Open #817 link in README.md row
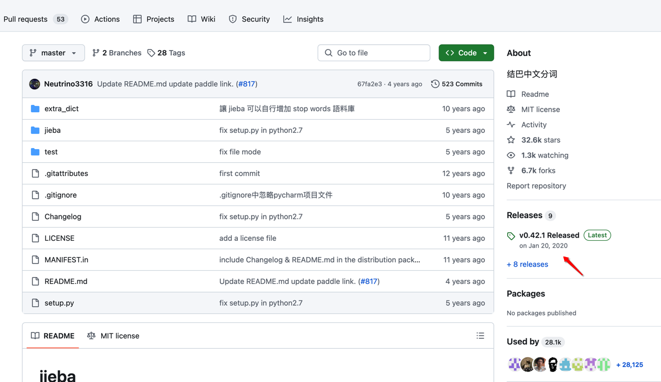The height and width of the screenshot is (382, 661). point(369,281)
